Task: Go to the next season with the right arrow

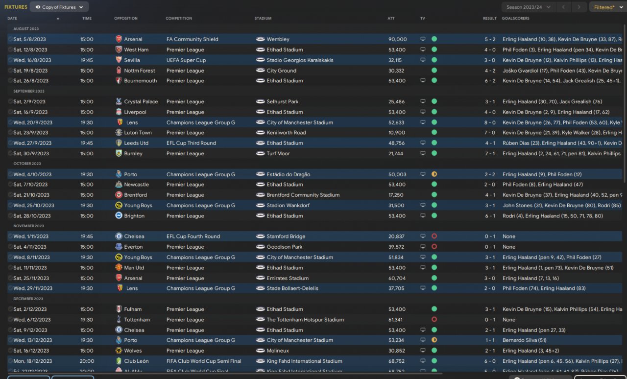Action: pos(579,7)
